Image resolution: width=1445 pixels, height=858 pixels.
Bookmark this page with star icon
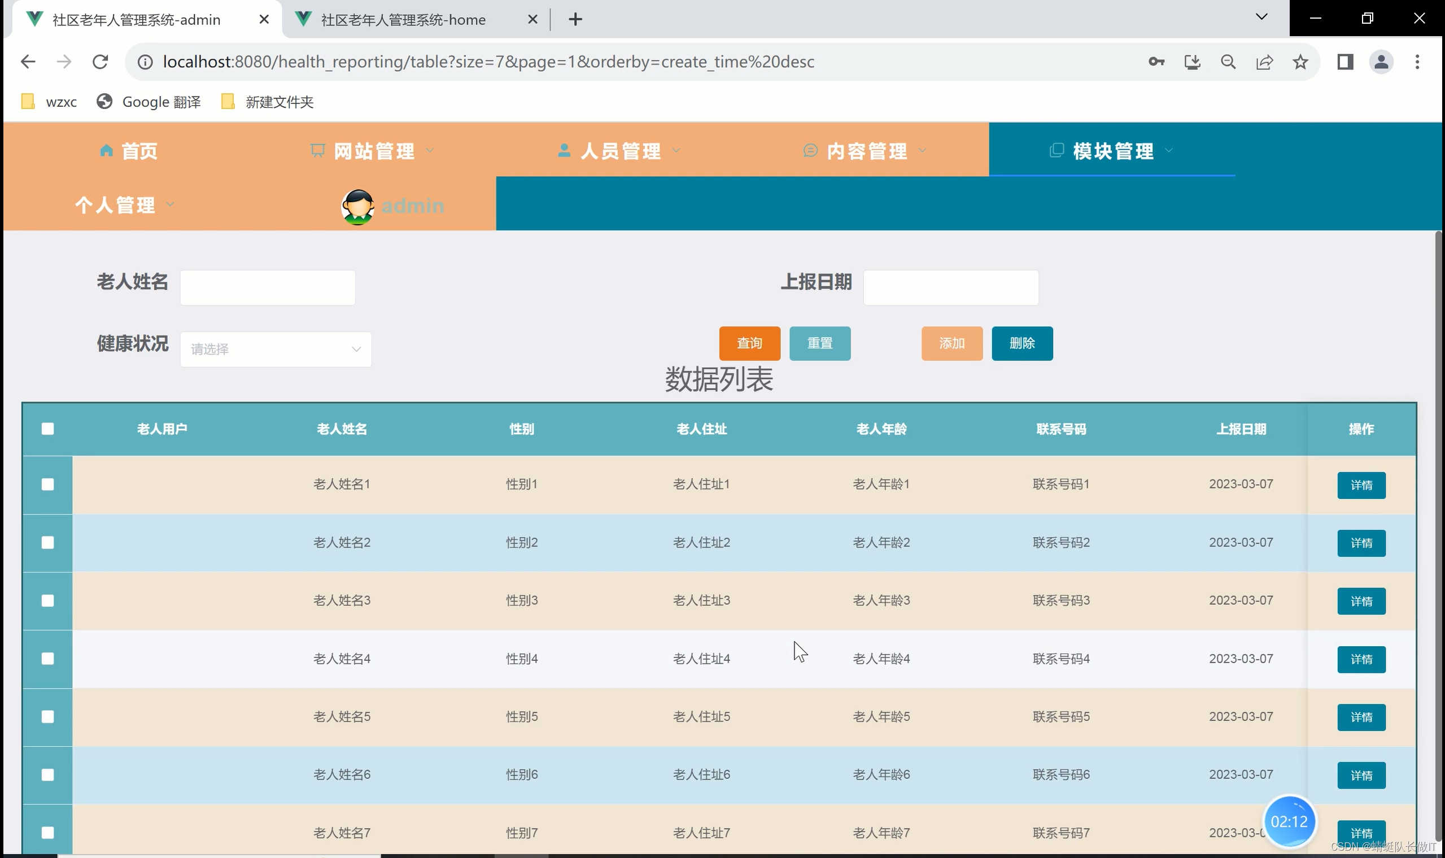1300,62
